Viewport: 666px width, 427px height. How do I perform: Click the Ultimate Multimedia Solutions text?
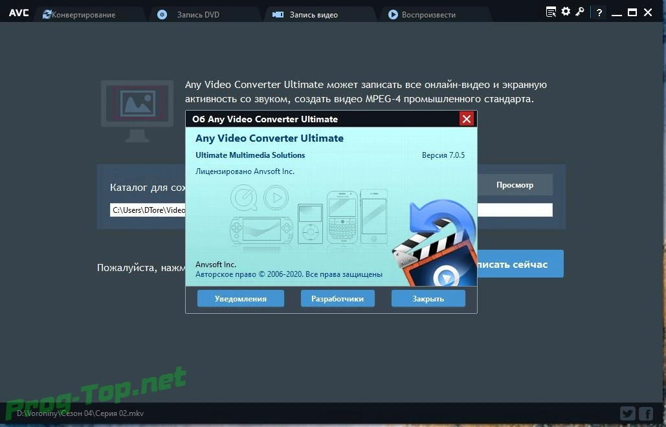point(250,155)
